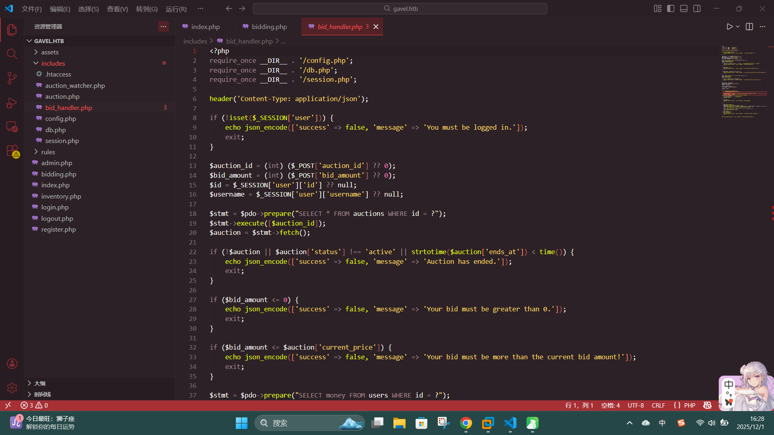Open the Run and Debug view
The image size is (774, 435).
pyautogui.click(x=12, y=103)
